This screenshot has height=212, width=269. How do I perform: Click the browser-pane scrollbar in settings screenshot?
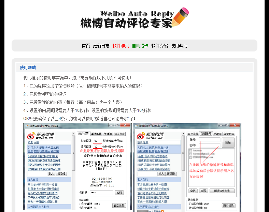(x=74, y=153)
